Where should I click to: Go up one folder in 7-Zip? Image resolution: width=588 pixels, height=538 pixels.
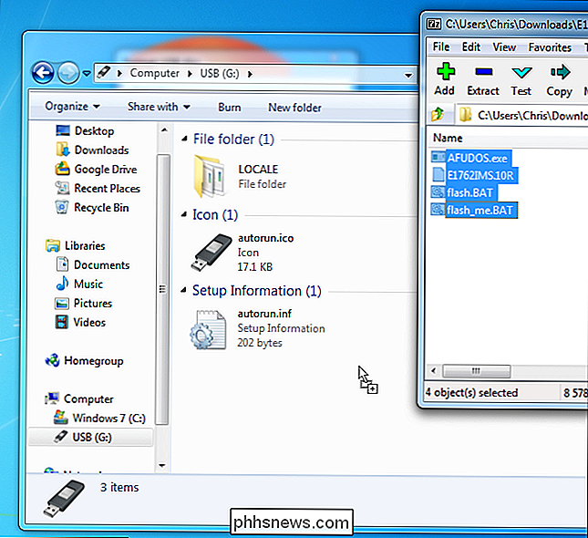pyautogui.click(x=438, y=114)
